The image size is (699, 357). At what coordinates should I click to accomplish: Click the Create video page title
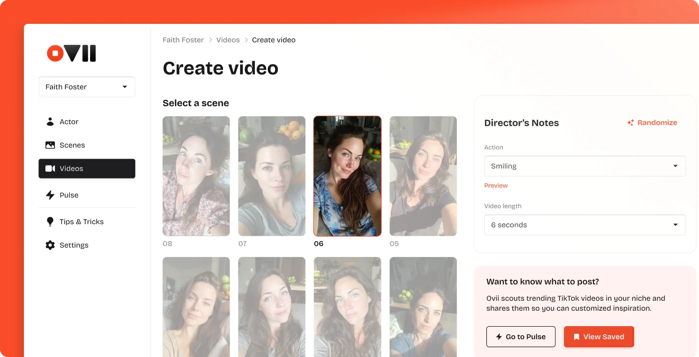pos(221,68)
